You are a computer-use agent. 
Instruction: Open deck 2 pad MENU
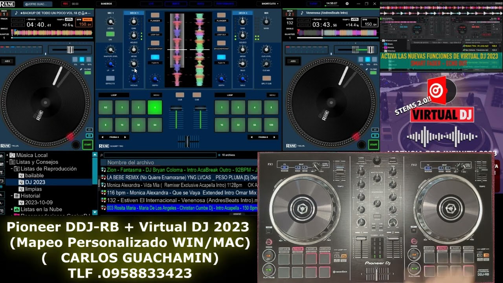click(272, 95)
